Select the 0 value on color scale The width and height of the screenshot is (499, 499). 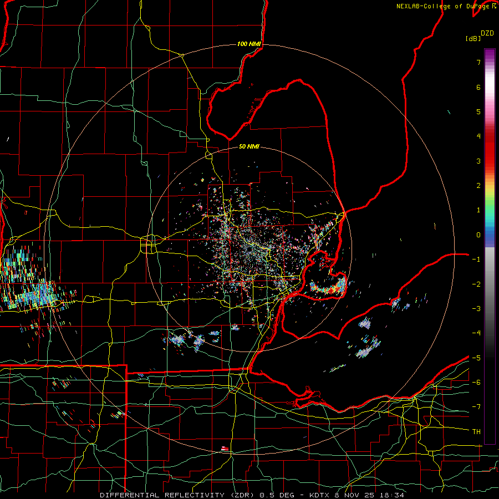(478, 235)
